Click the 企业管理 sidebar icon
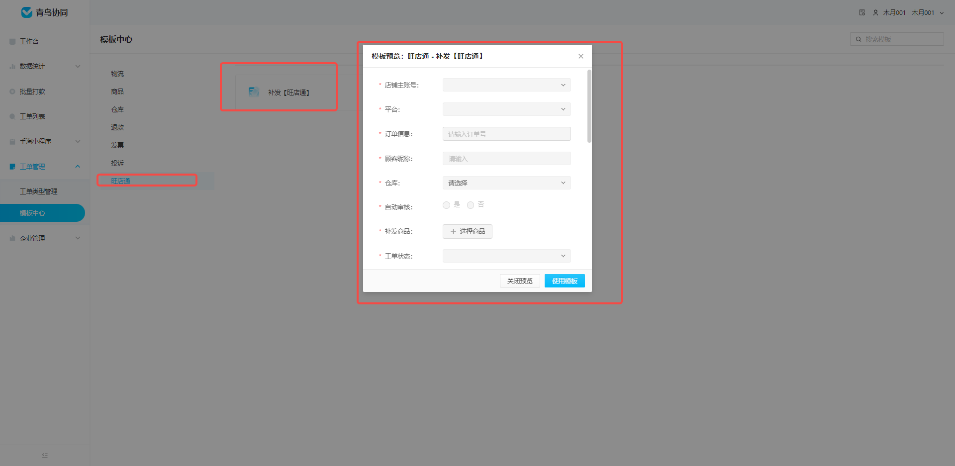Viewport: 955px width, 466px height. (x=12, y=238)
